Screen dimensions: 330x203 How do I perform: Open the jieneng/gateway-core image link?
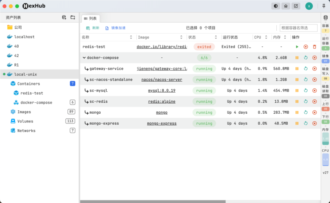pyautogui.click(x=162, y=69)
